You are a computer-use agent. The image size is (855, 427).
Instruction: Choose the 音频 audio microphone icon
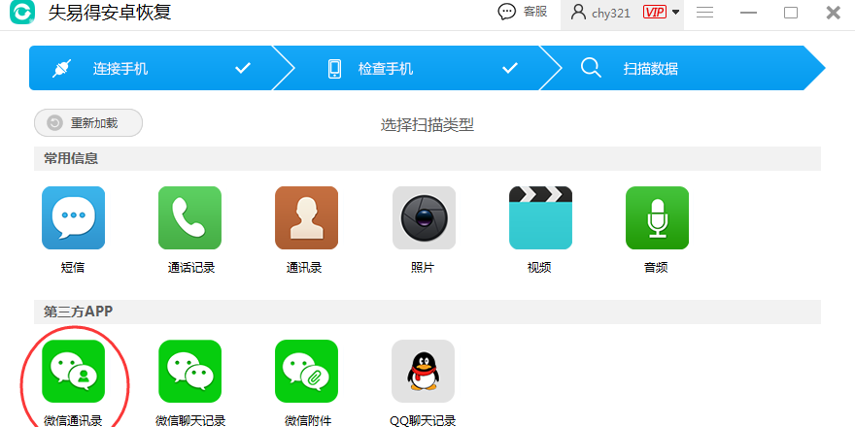tap(657, 217)
